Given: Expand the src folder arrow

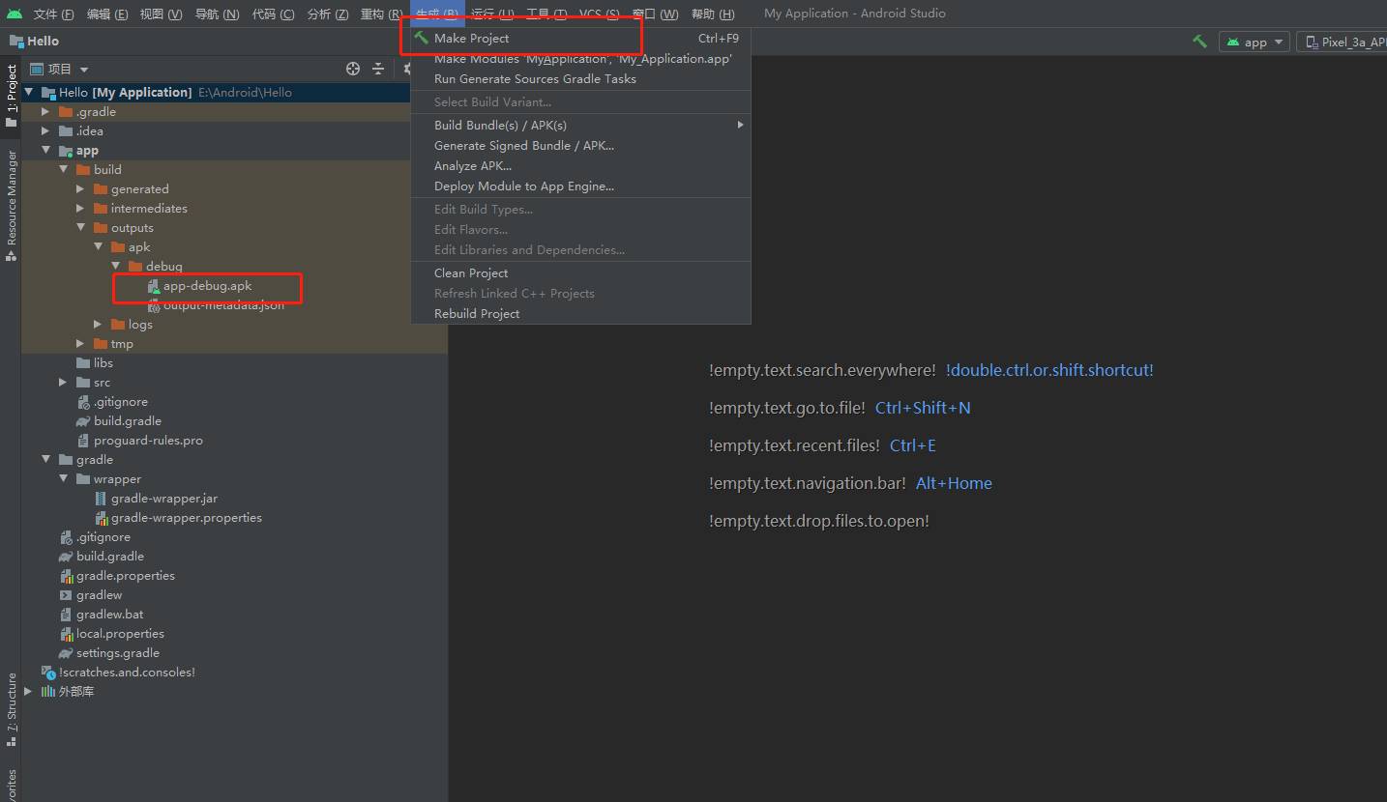Looking at the screenshot, I should [63, 383].
